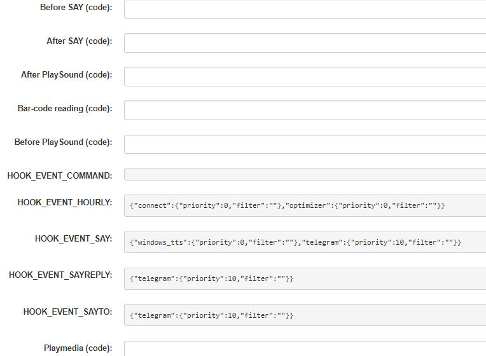This screenshot has width=486, height=356.
Task: Click the Before SAY (code) input field
Action: [305, 10]
